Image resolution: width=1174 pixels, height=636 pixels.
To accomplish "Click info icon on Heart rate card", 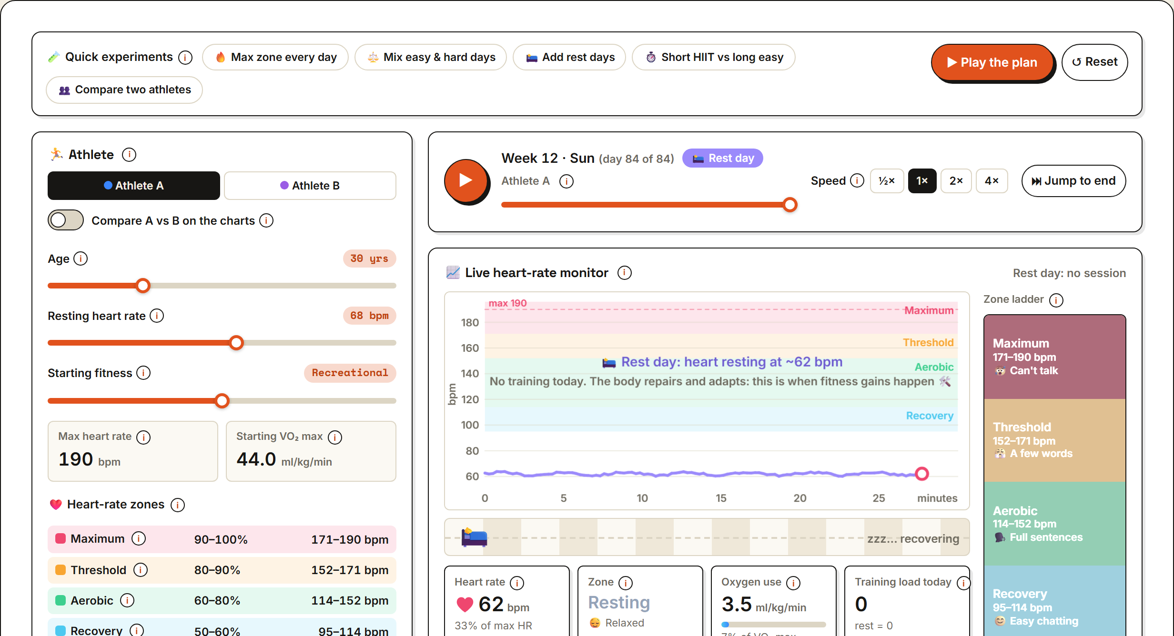I will 517,583.
